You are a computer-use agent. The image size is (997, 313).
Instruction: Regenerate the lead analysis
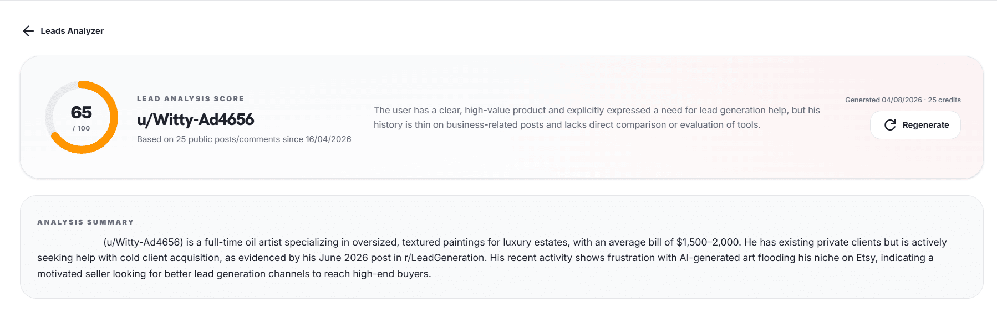pos(915,125)
